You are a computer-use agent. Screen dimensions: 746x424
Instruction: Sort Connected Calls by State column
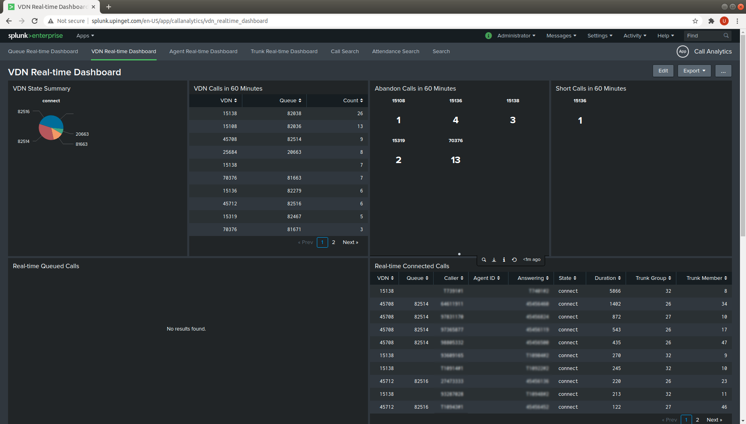[567, 278]
